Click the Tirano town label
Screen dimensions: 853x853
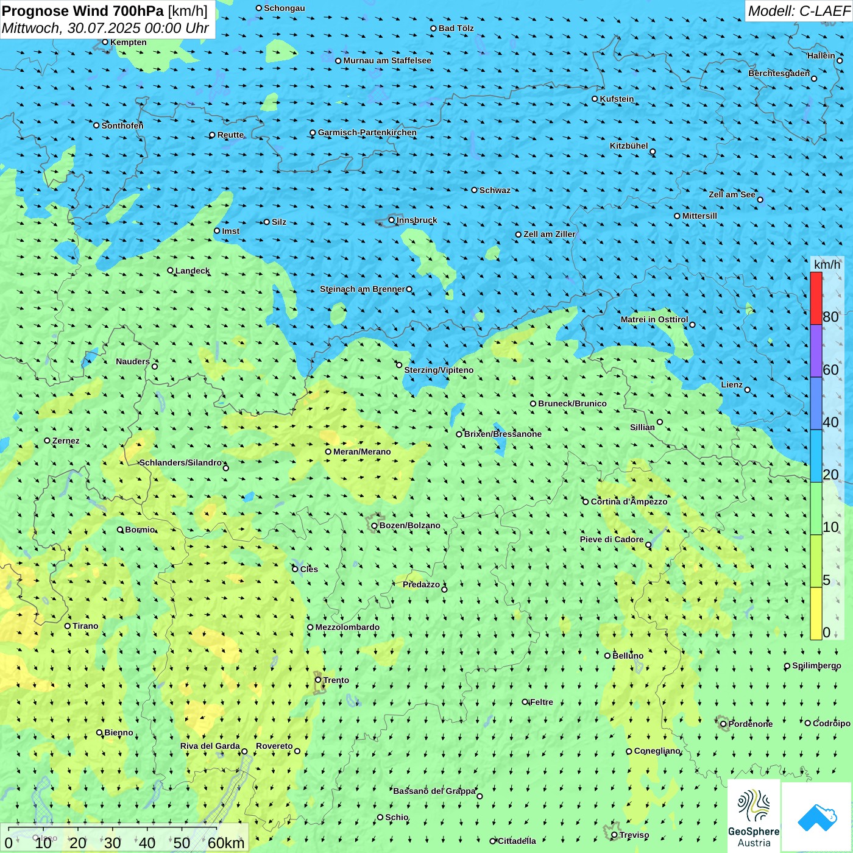85,626
